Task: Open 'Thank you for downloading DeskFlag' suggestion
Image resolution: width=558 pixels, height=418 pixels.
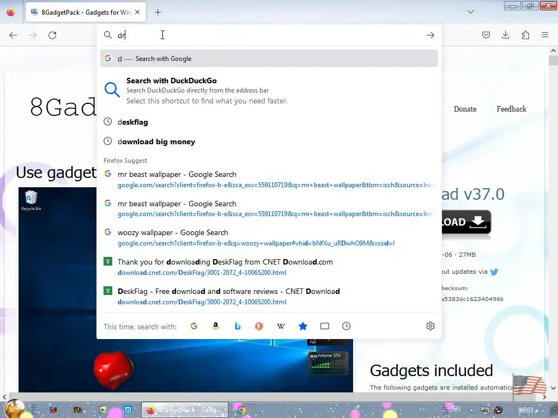Action: (269, 267)
